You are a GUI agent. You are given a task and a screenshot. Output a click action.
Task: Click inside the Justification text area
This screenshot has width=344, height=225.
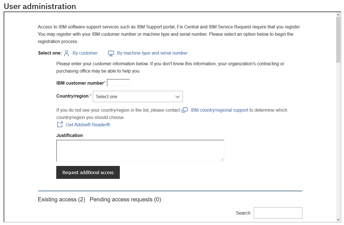(x=140, y=151)
